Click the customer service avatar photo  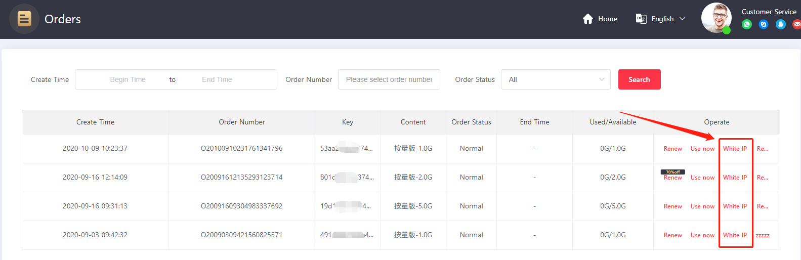716,18
